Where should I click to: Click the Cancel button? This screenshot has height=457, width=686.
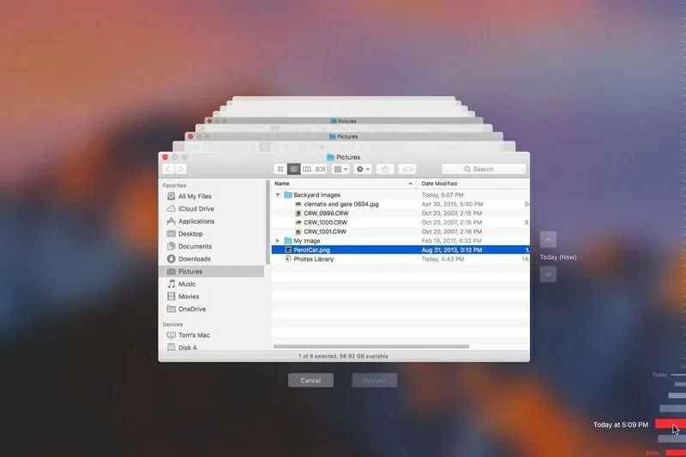click(x=310, y=381)
